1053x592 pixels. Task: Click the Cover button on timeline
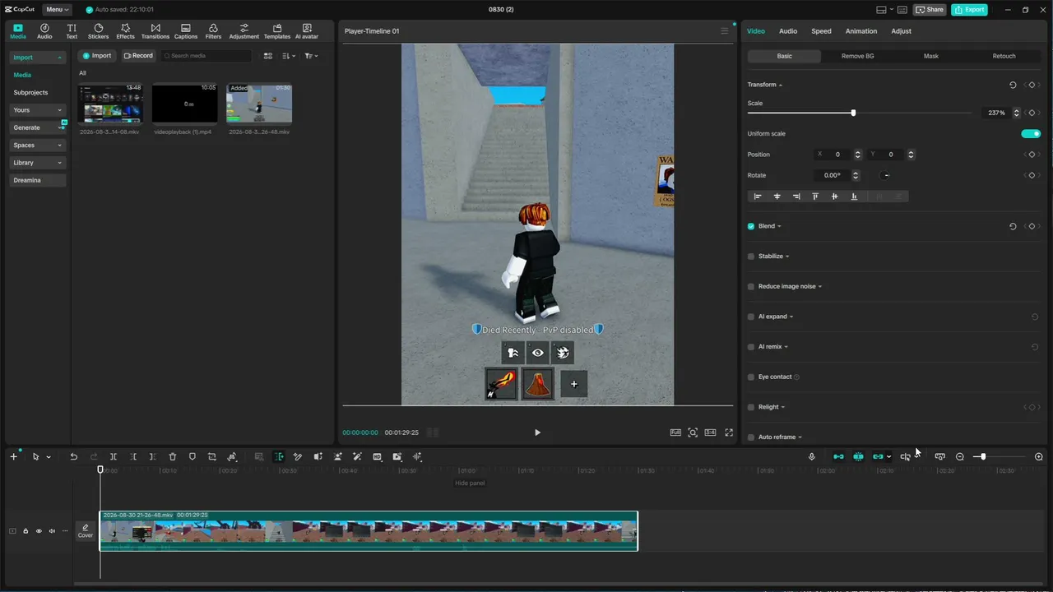[x=86, y=531]
